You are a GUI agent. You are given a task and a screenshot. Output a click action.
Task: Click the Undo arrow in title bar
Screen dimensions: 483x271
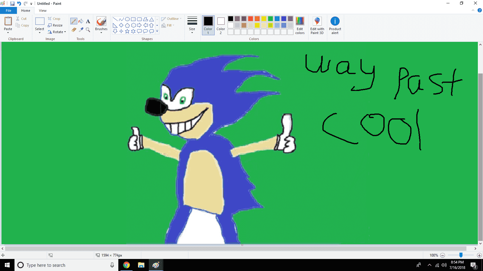(19, 4)
